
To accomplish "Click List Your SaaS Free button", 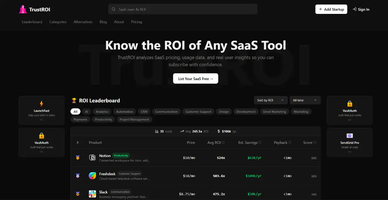I will (x=196, y=79).
